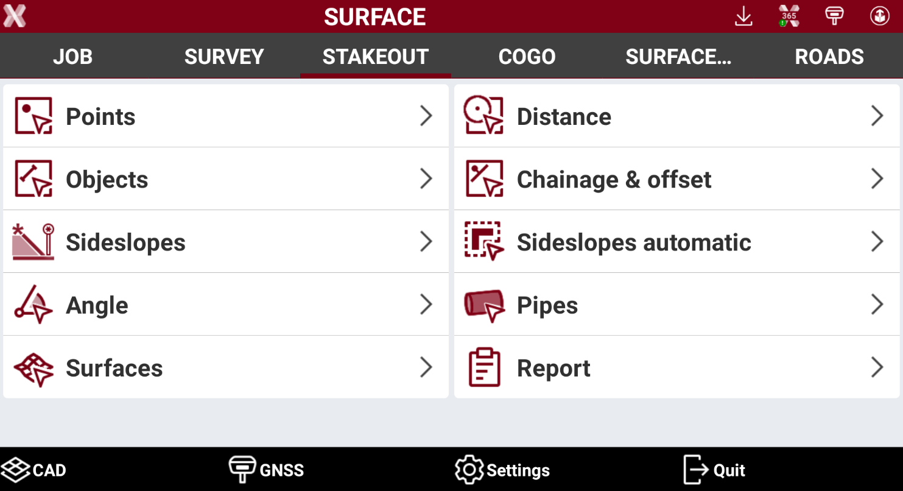Switch to the COGO tab
This screenshot has height=491, width=903.
[527, 57]
